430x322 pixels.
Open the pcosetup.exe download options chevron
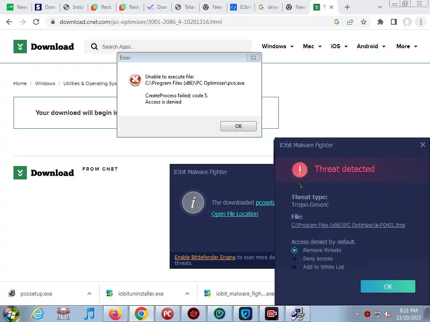point(89,293)
